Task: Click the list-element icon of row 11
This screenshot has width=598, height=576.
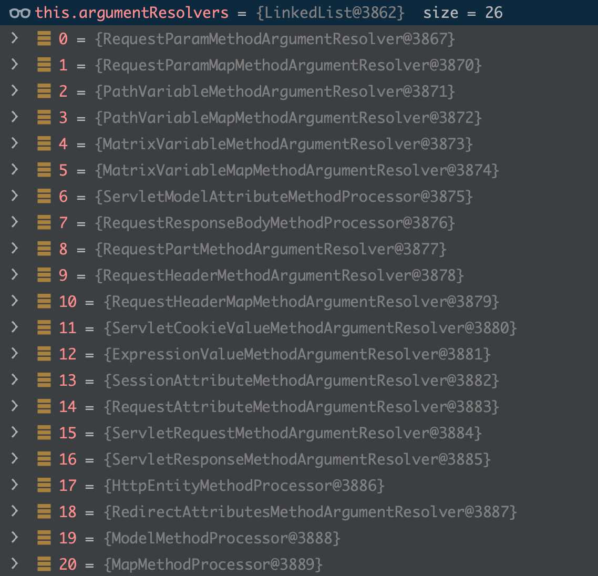Action: [x=44, y=327]
